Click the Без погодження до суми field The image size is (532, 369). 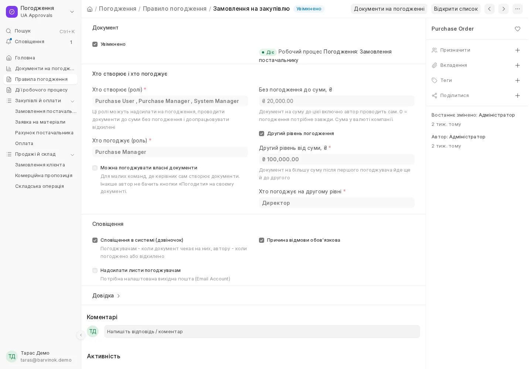pos(337,101)
